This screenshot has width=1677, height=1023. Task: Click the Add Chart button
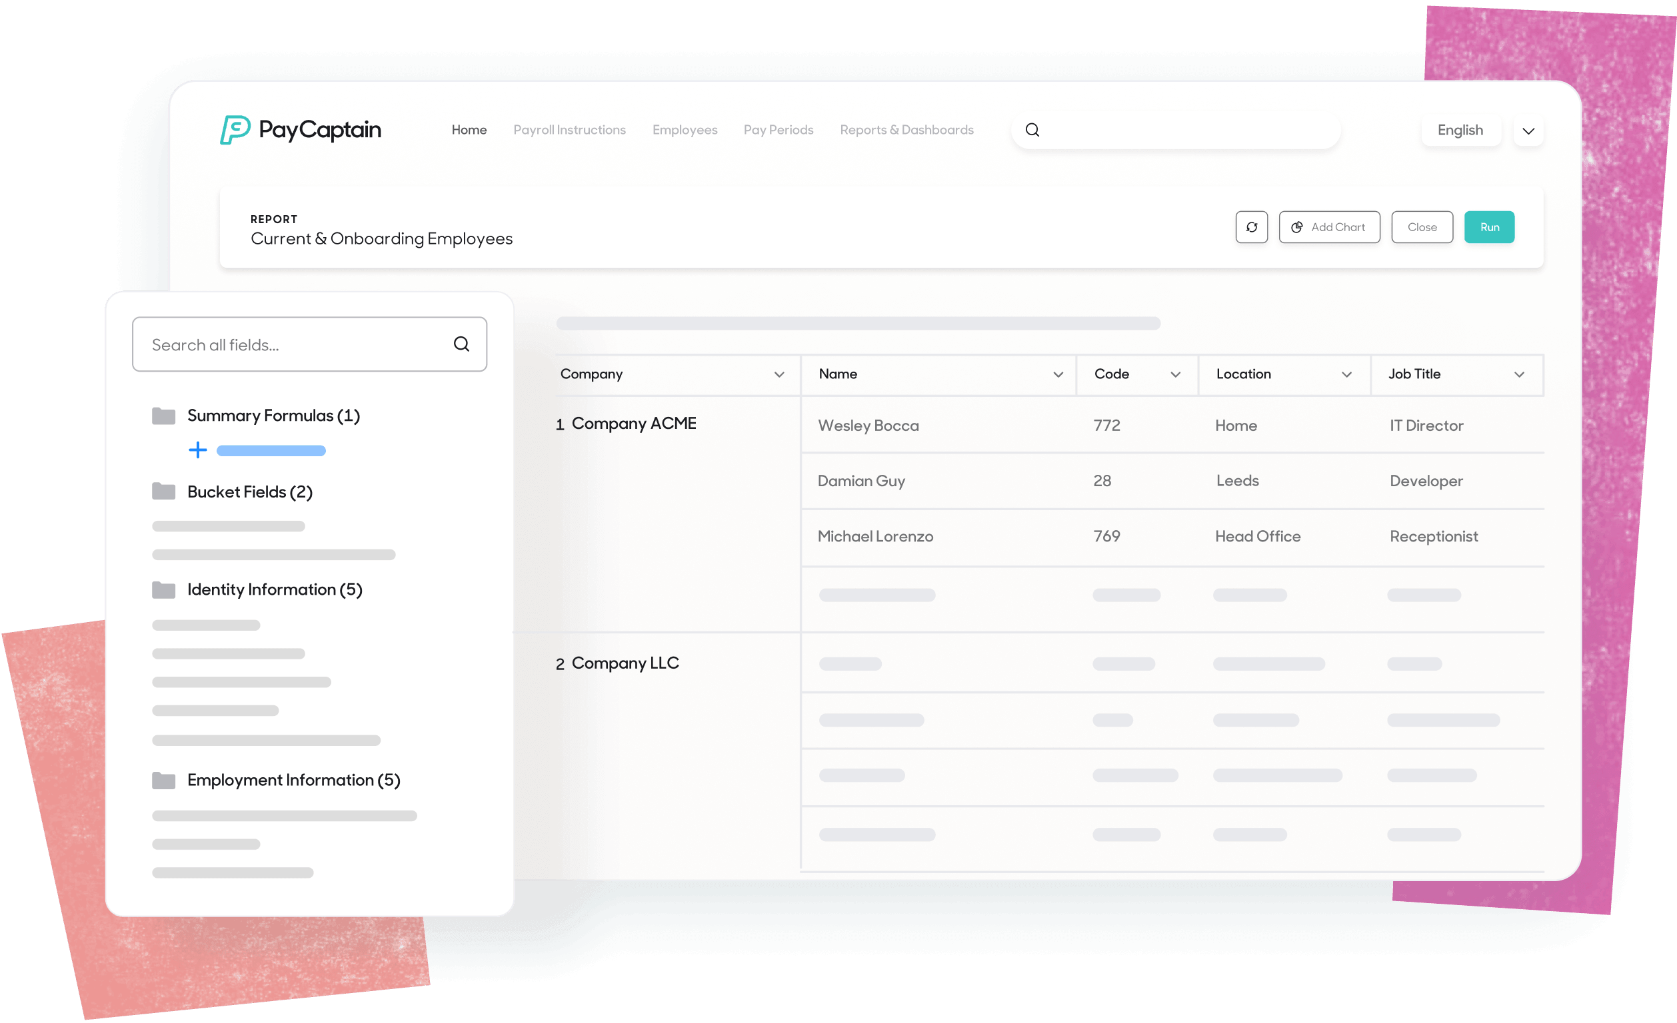click(x=1329, y=227)
